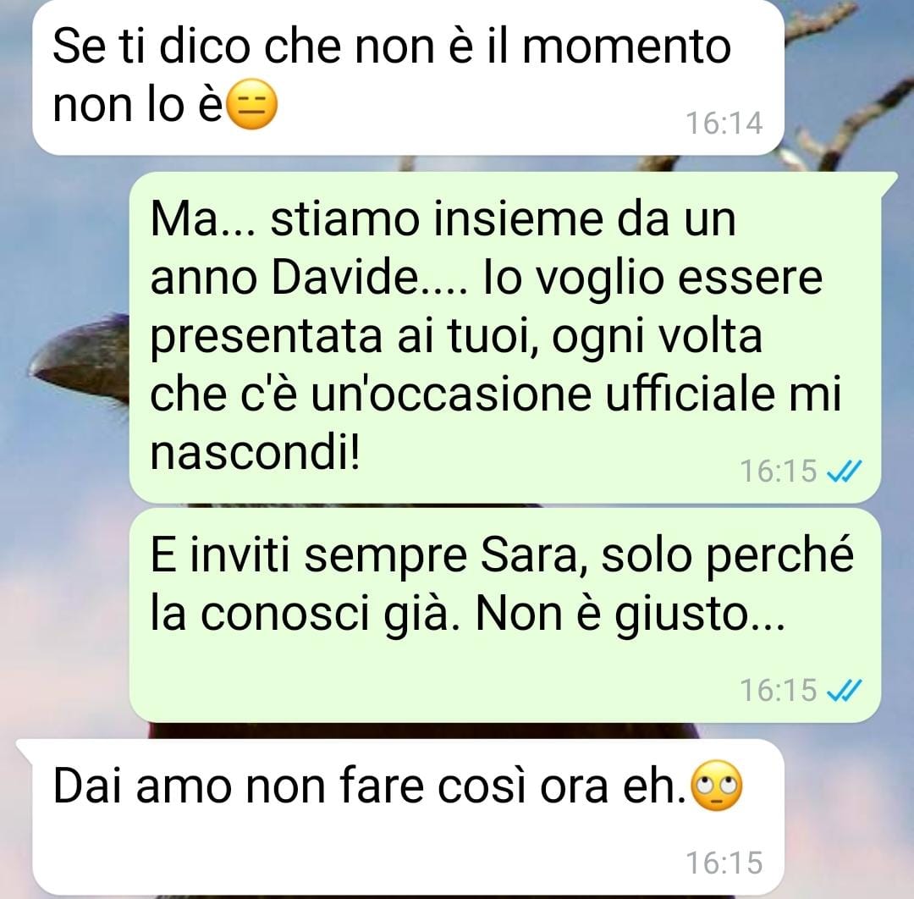Tap blue read checkmarks on 'Non è giusto...' message
Image resolution: width=914 pixels, height=899 pixels.
[x=844, y=690]
